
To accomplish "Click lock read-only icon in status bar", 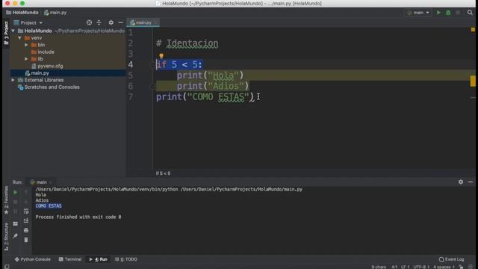I will click(462, 267).
